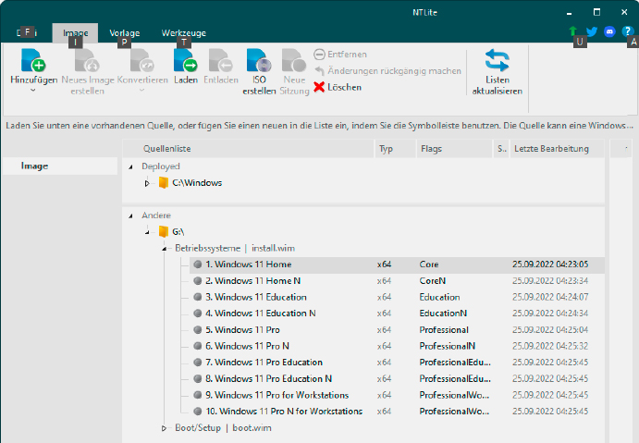The width and height of the screenshot is (639, 443).
Task: Click the Listen aktualisieren refresh icon
Action: (x=498, y=60)
